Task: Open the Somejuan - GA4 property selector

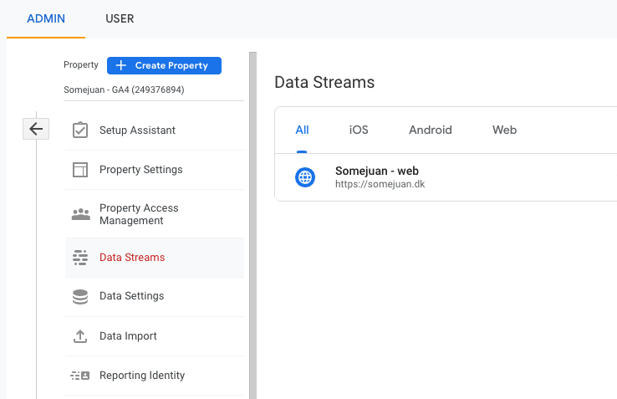Action: [124, 90]
